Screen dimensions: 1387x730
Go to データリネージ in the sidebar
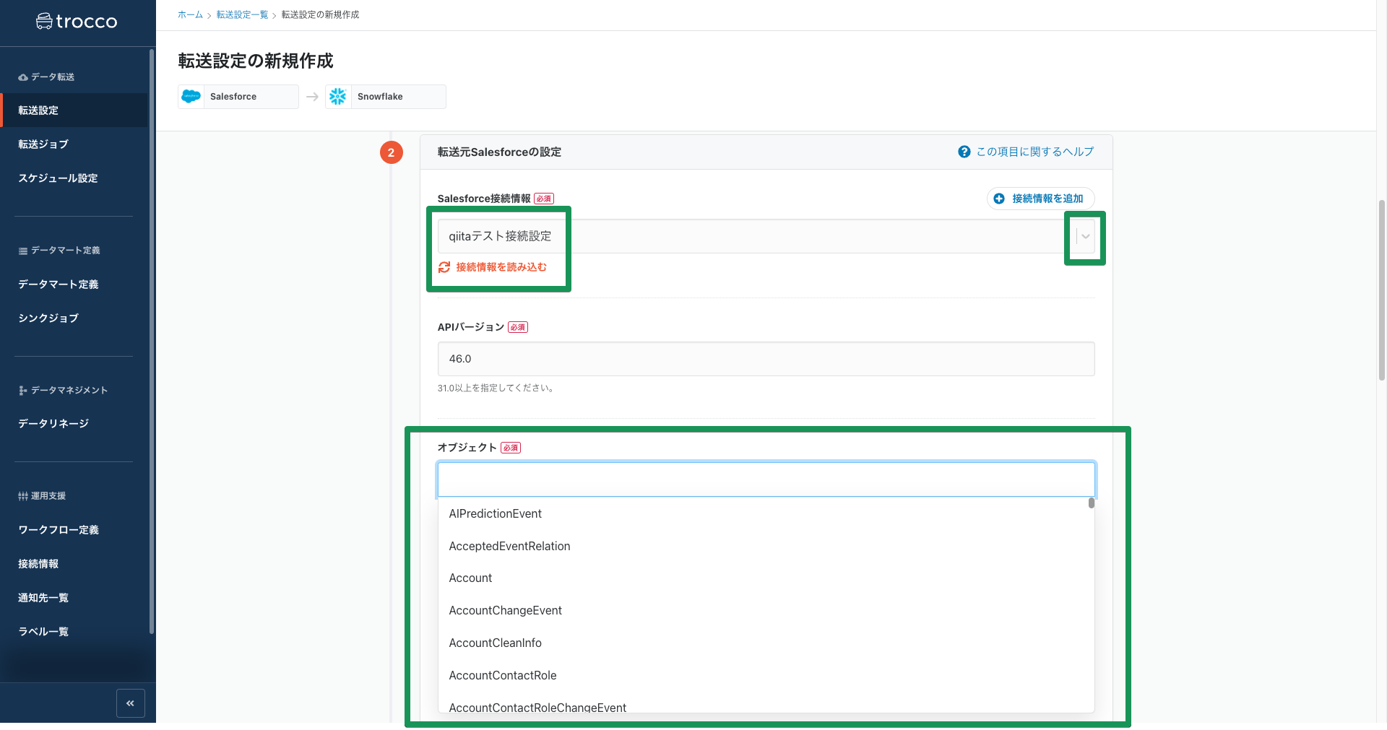coord(74,424)
